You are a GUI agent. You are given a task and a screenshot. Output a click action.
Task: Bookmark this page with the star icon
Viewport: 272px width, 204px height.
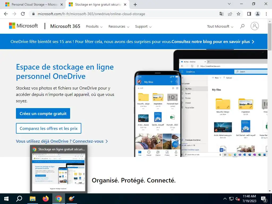pos(239,14)
